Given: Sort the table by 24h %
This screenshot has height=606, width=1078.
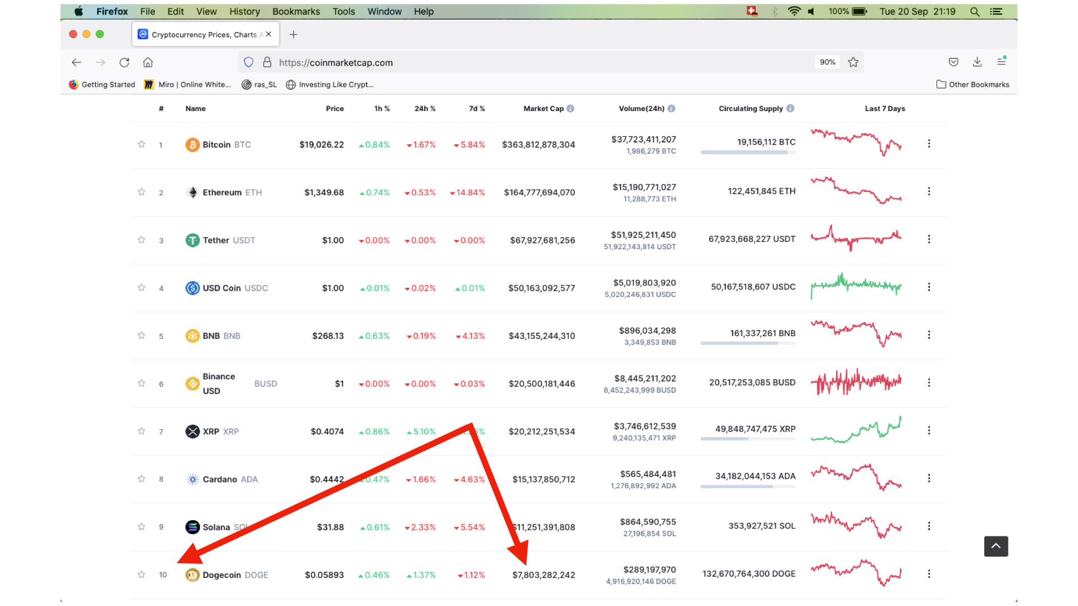Looking at the screenshot, I should coord(425,108).
